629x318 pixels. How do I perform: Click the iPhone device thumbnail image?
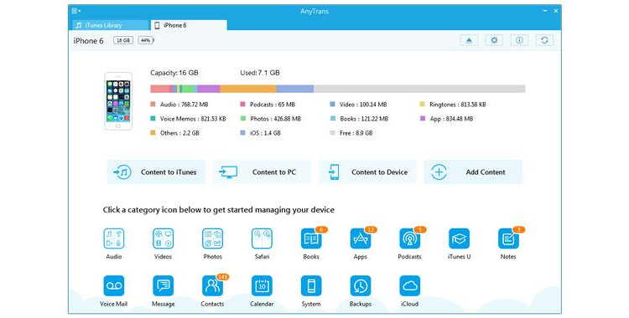click(x=118, y=101)
